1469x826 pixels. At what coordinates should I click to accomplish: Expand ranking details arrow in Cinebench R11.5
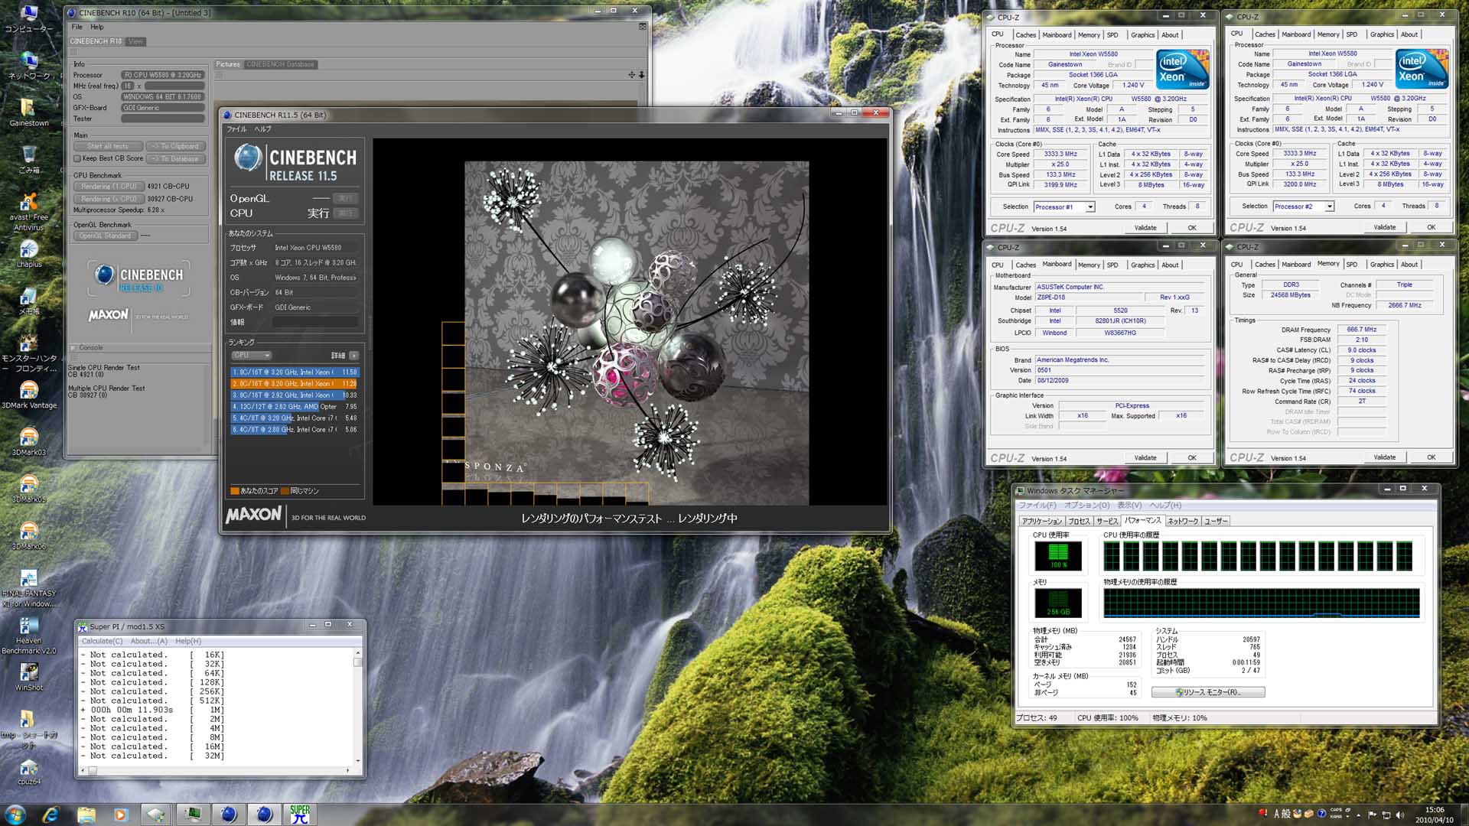coord(354,356)
